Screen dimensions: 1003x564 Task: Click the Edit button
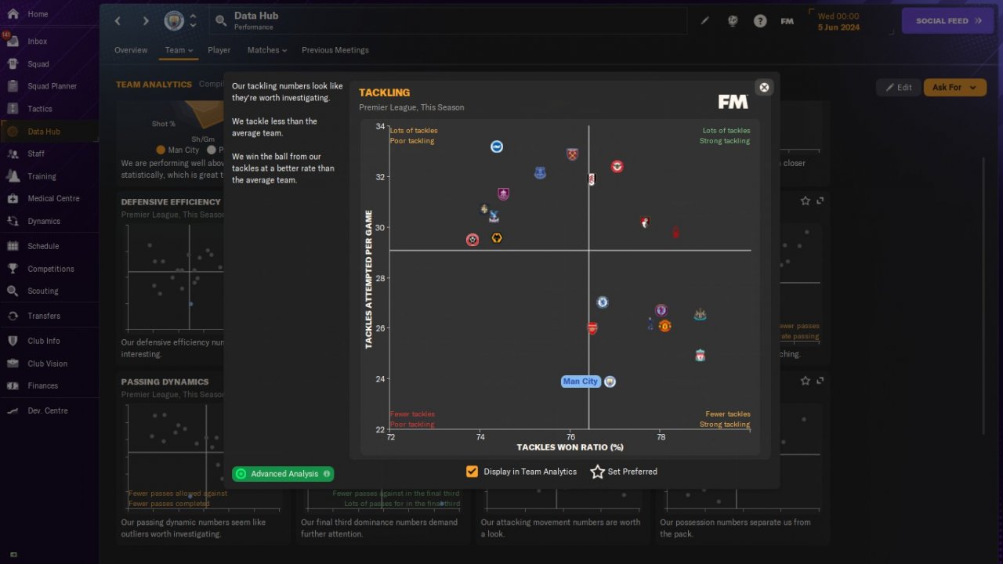pos(898,88)
